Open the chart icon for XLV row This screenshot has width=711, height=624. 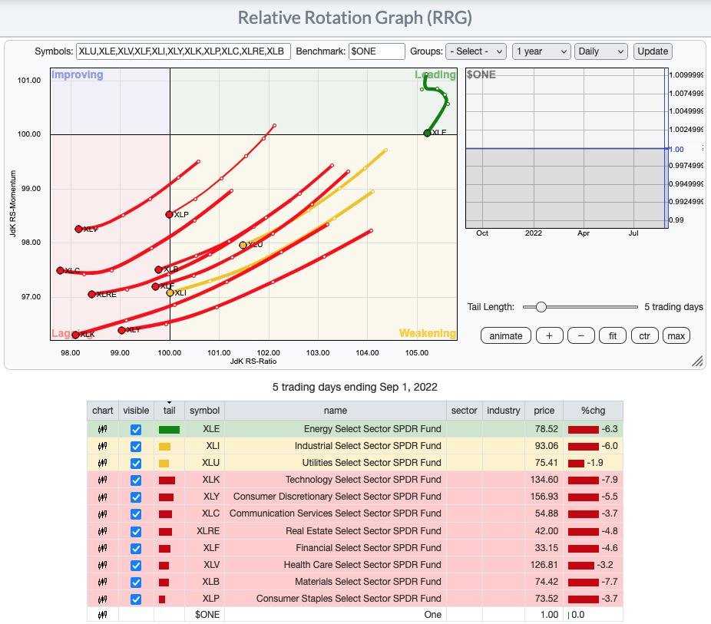(102, 565)
